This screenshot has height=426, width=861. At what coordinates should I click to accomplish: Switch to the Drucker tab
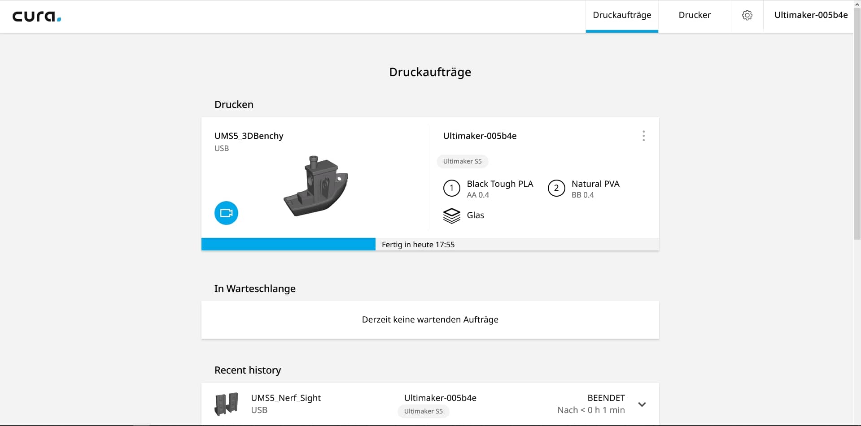695,15
